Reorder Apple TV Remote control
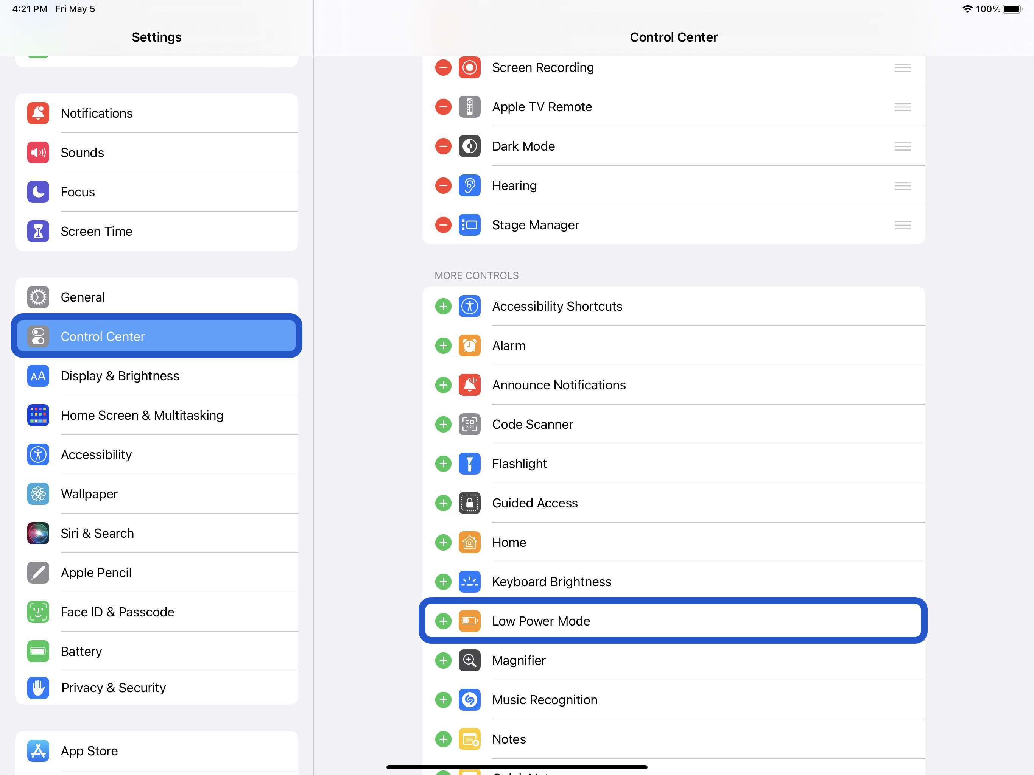1034x775 pixels. 902,107
